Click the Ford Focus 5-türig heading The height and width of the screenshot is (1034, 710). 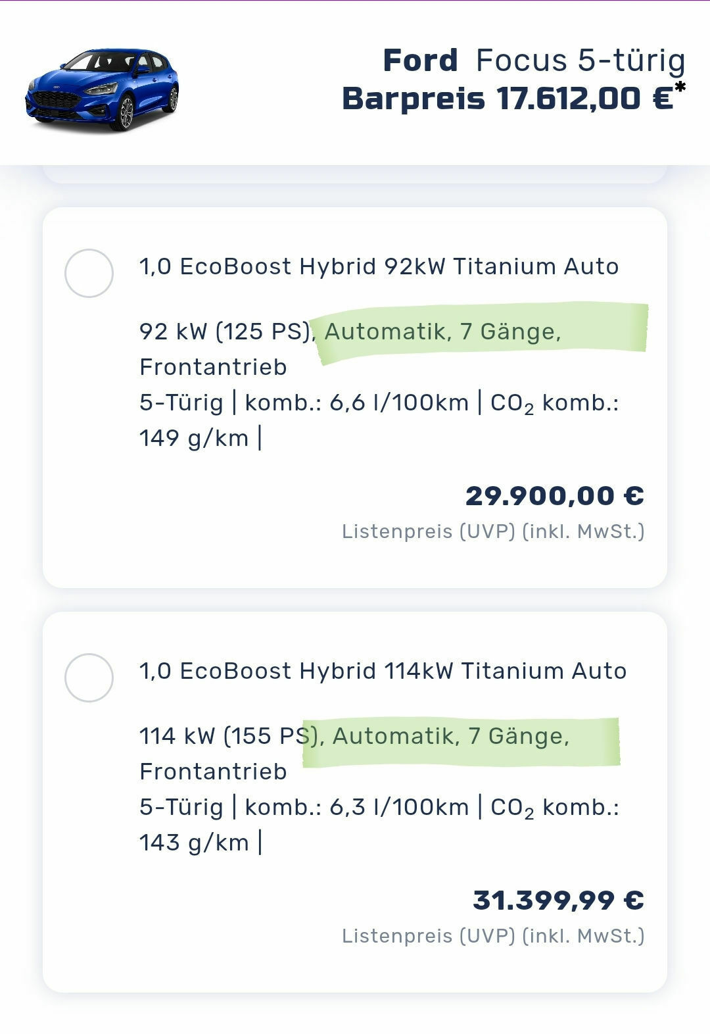pos(534,61)
